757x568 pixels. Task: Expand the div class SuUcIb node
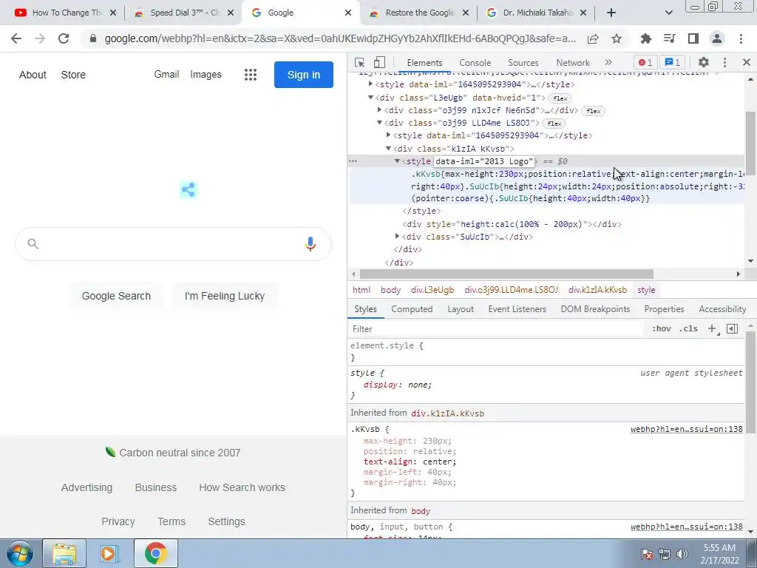coord(397,236)
